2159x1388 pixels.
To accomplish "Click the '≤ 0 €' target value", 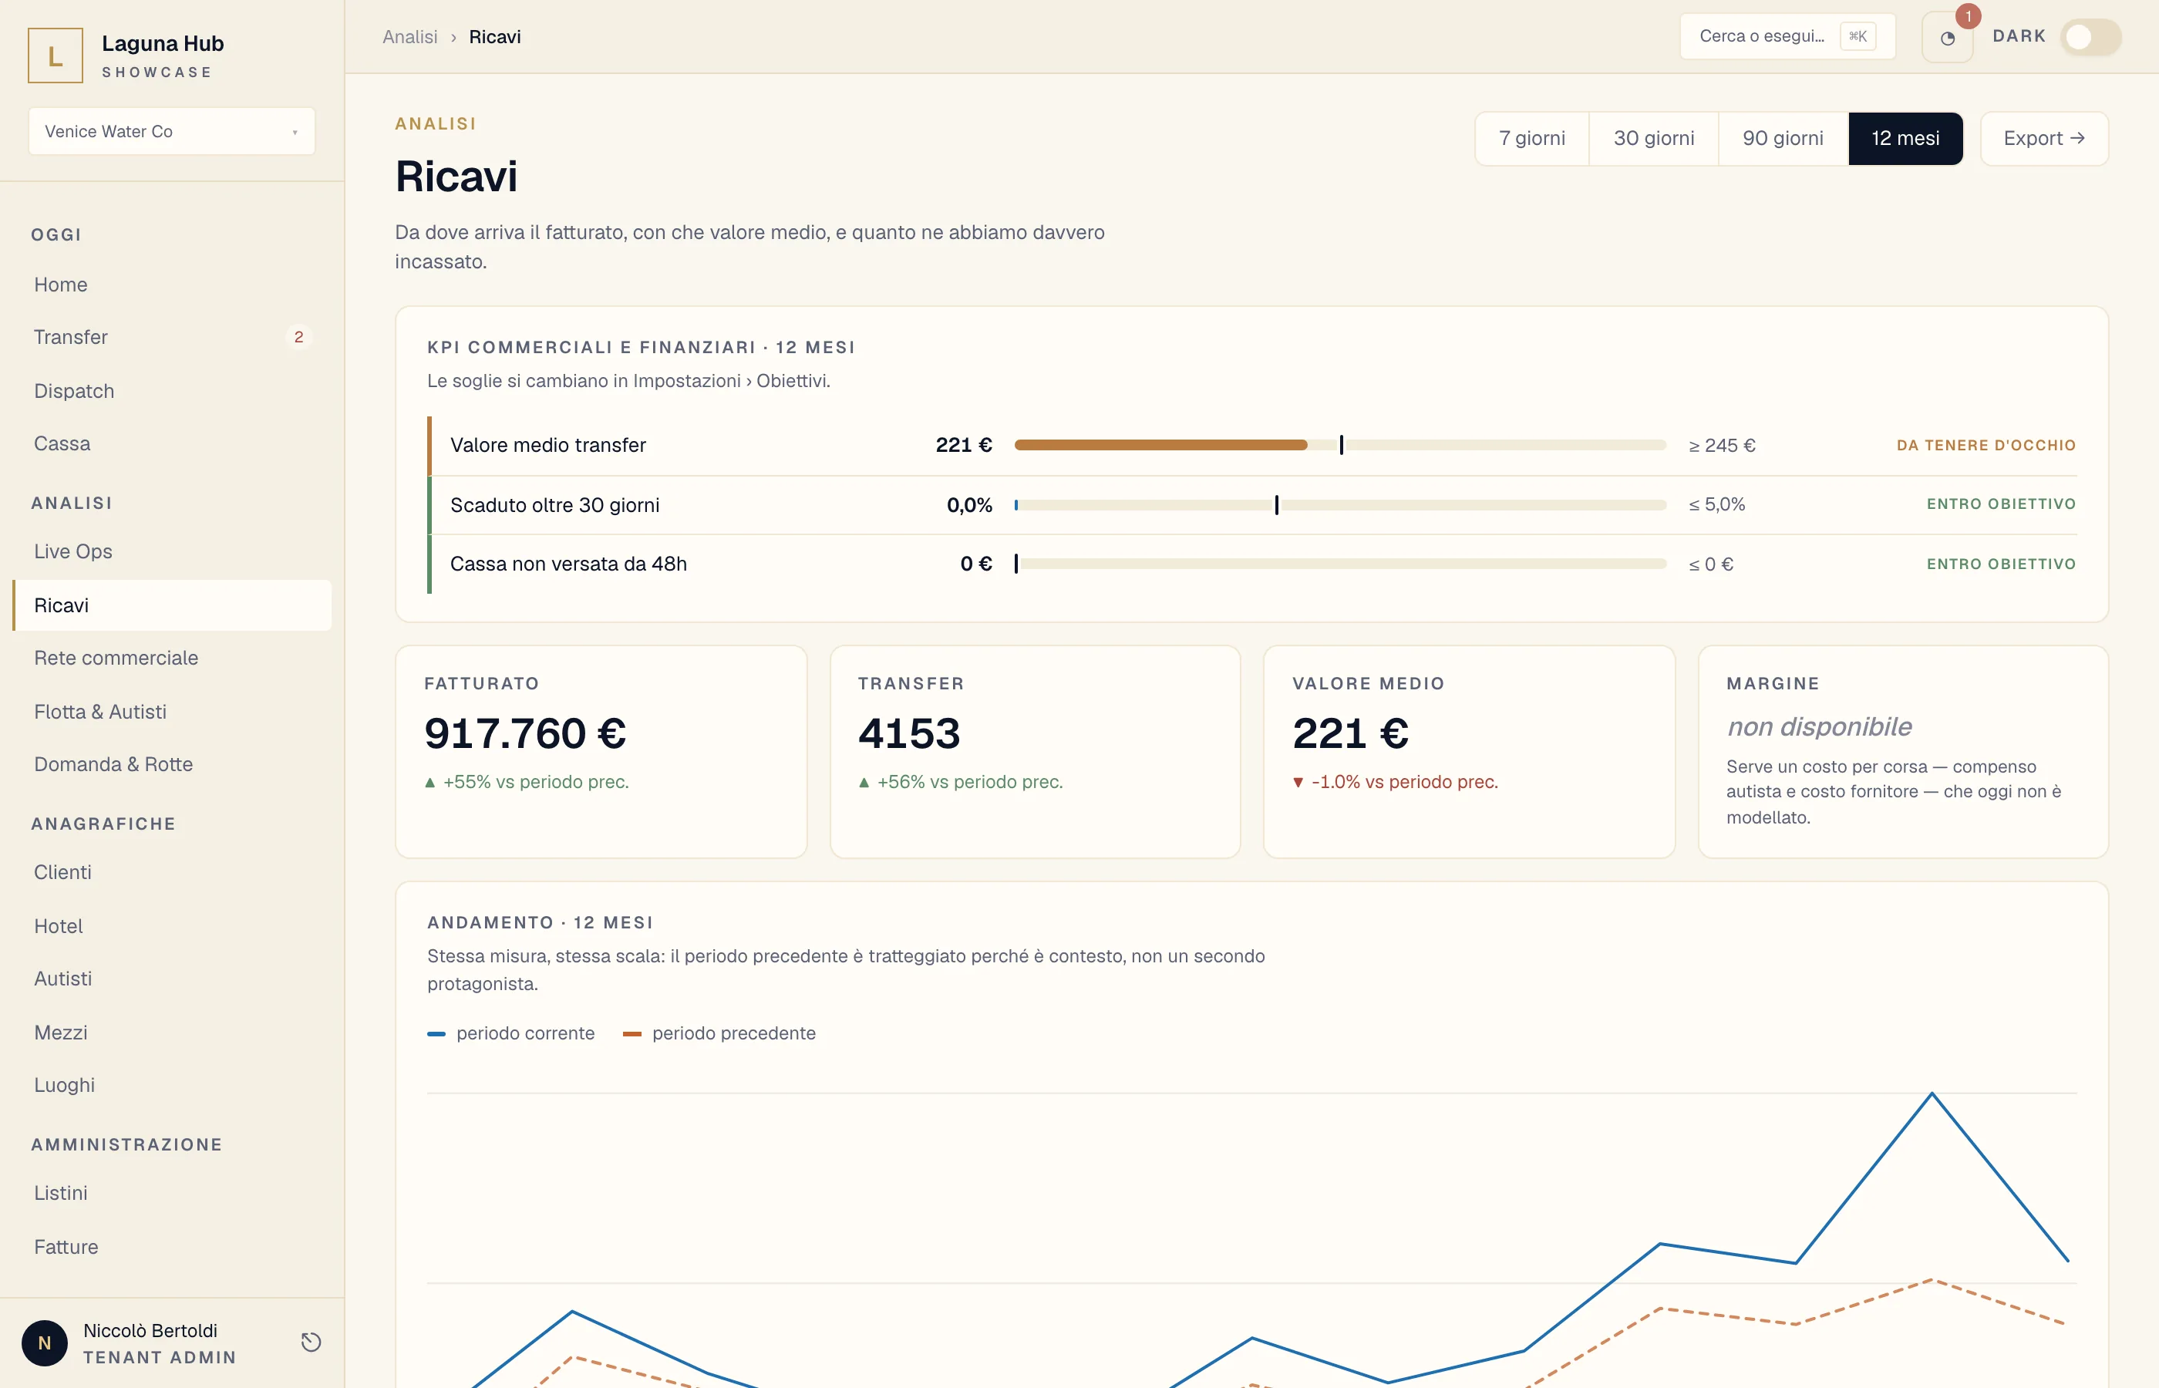I will click(x=1711, y=564).
